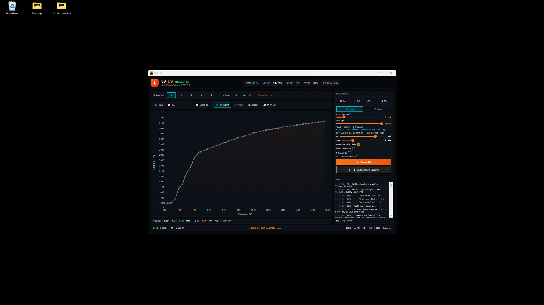Open the NV-UV-Portable desktop folder

point(62,8)
